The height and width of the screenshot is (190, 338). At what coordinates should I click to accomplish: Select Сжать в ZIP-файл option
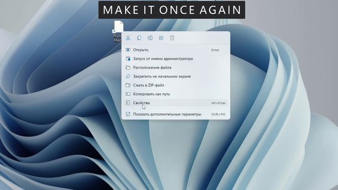(x=176, y=85)
